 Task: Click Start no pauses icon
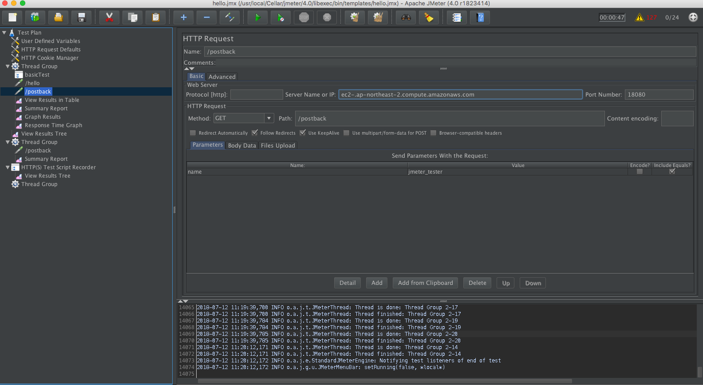(x=280, y=18)
